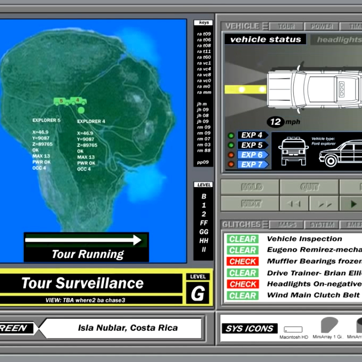362x362 pixels.
Task: Click the rewind double-arrow control
Action: [294, 204]
